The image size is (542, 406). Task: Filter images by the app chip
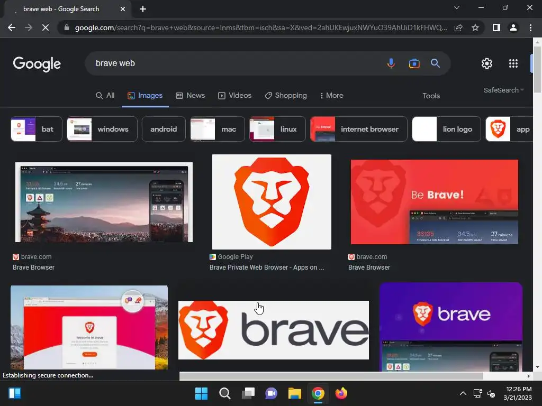tap(509, 129)
